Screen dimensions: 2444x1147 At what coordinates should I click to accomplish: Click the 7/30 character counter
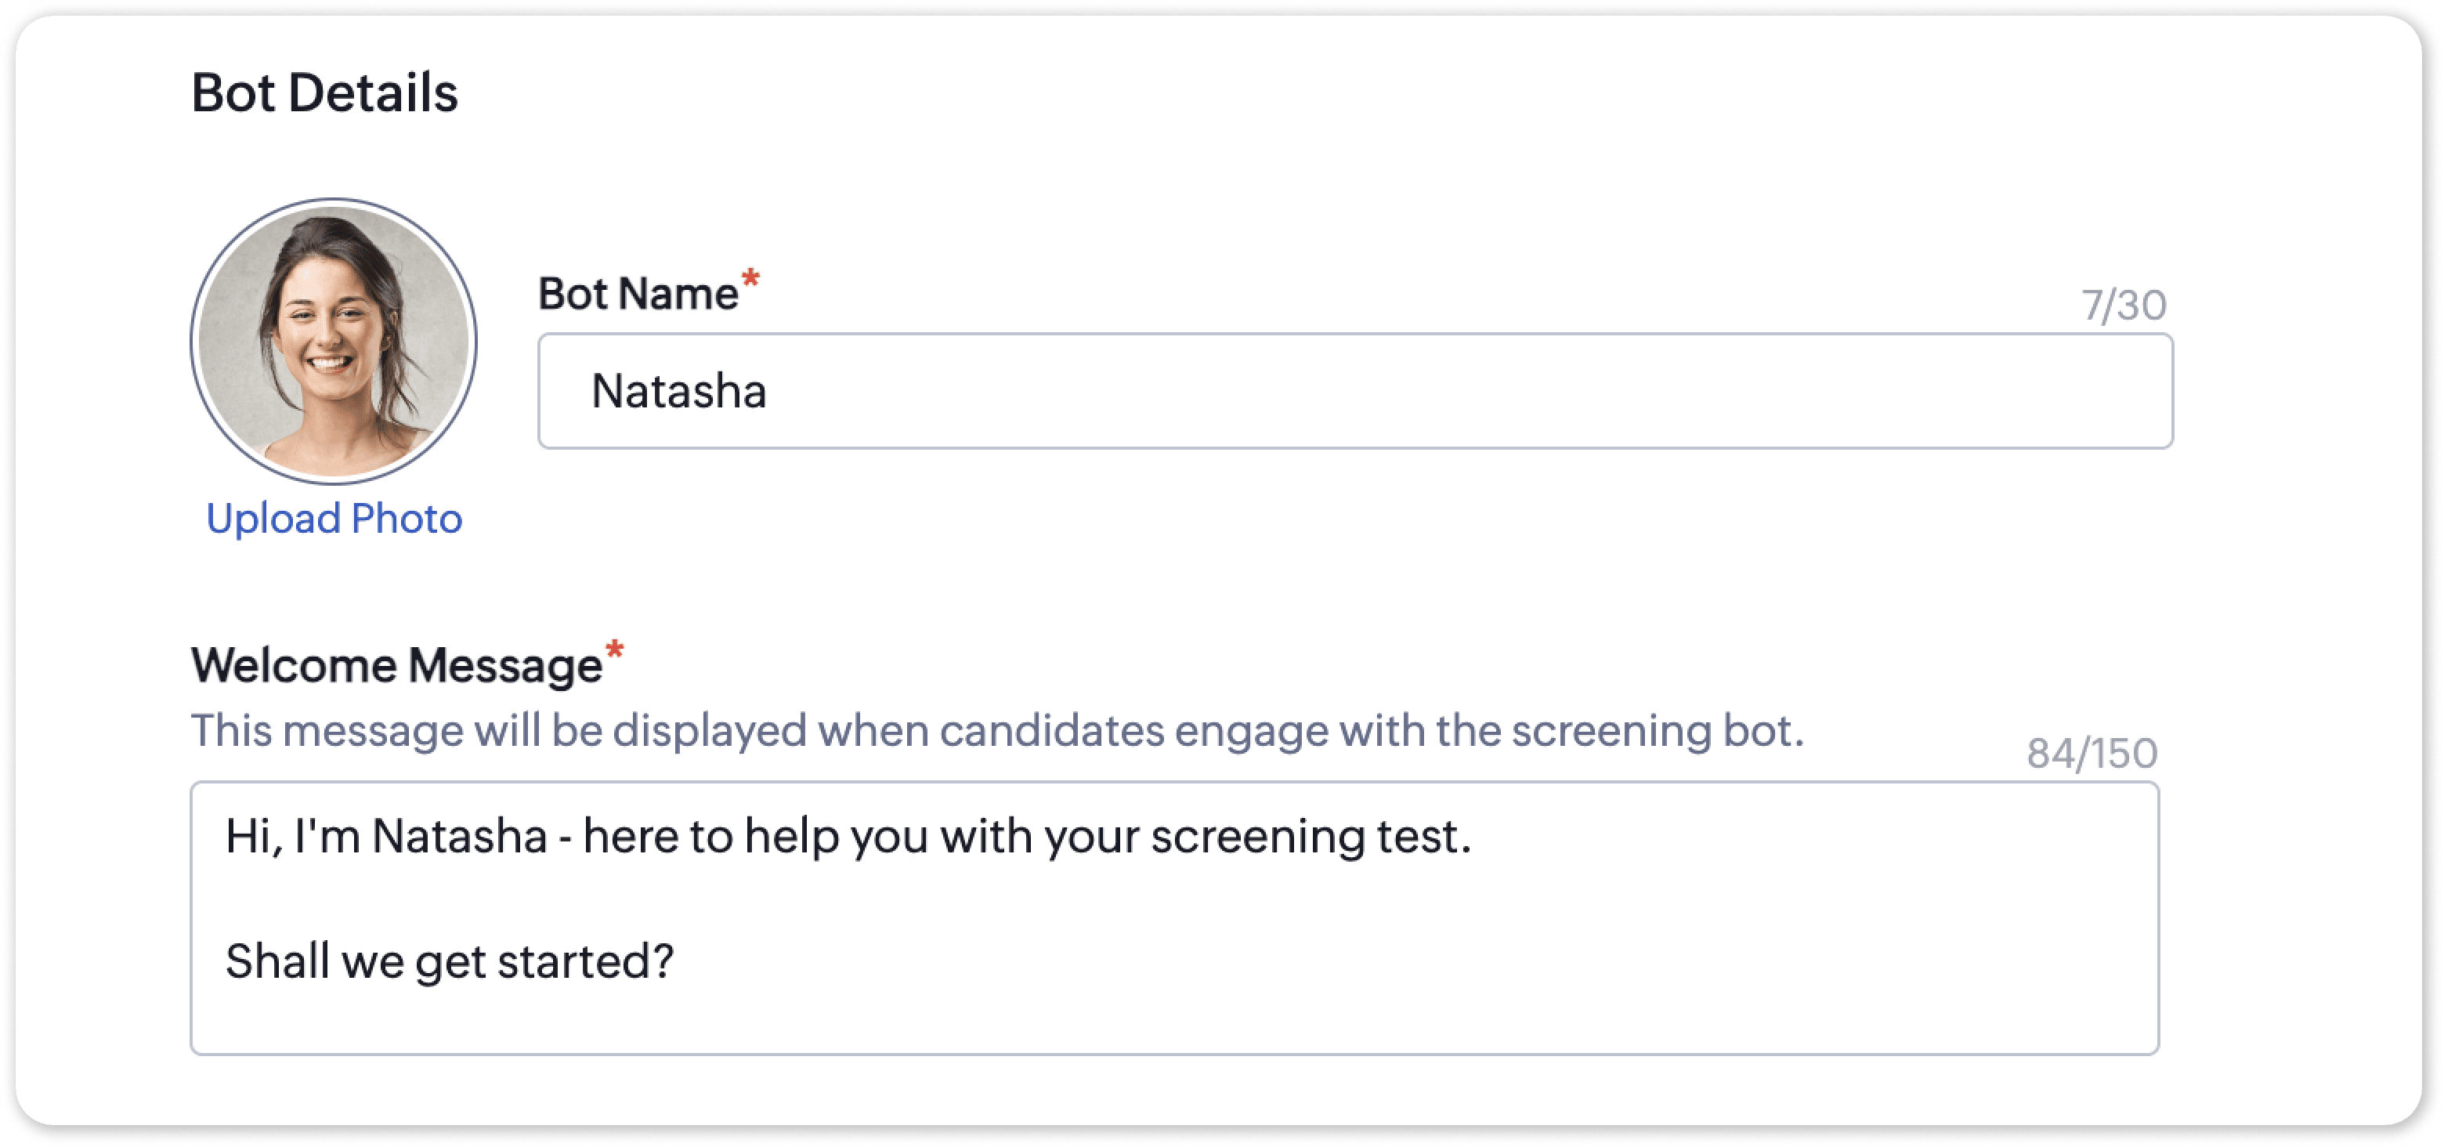(x=2124, y=306)
